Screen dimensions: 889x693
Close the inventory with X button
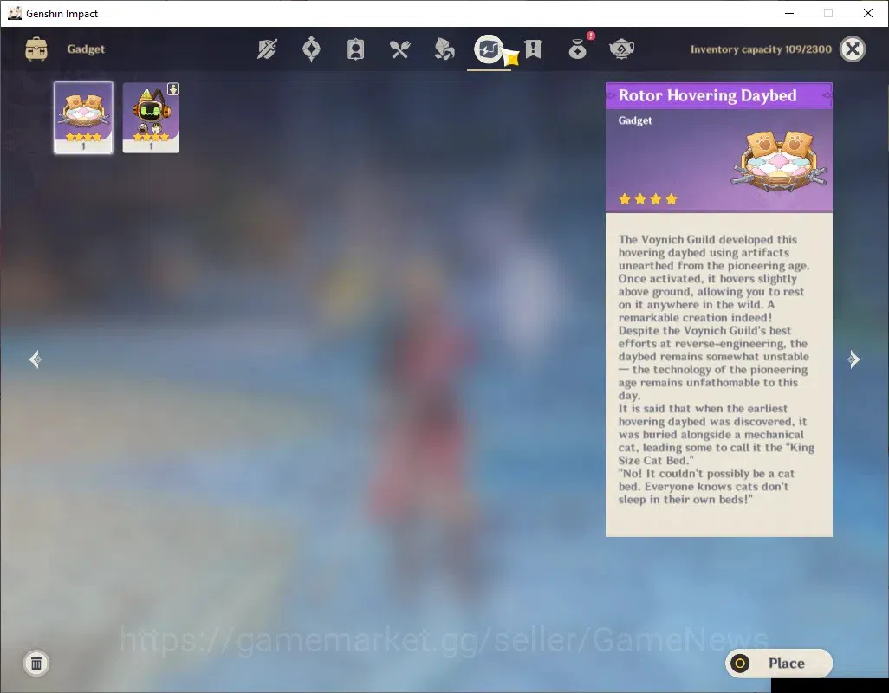(x=853, y=49)
